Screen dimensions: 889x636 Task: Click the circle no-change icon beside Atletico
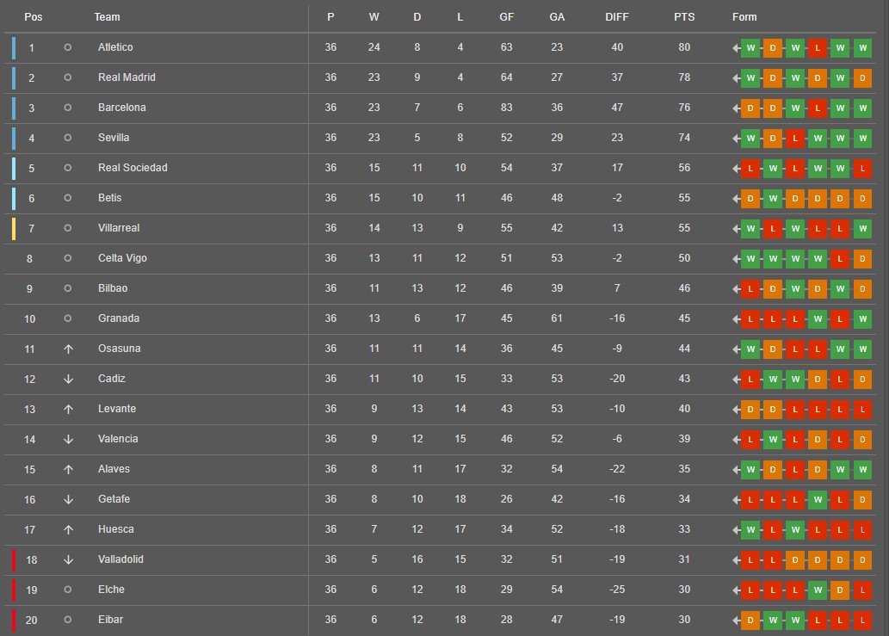[67, 47]
